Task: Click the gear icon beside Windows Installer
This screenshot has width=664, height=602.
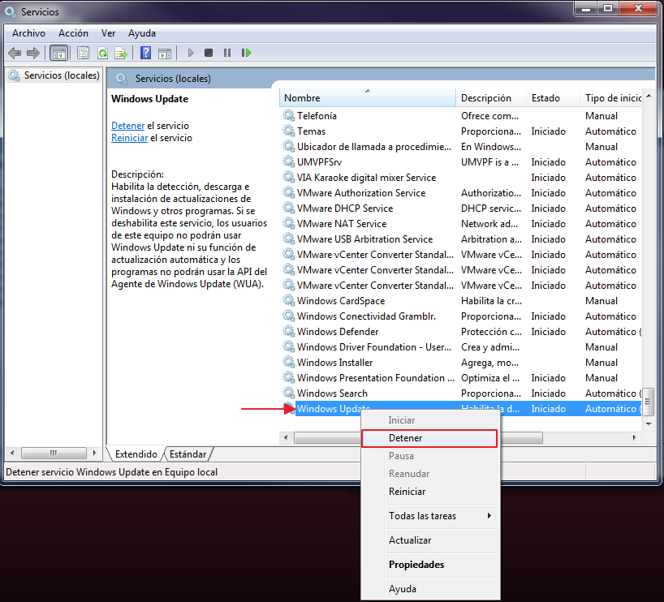Action: [289, 363]
